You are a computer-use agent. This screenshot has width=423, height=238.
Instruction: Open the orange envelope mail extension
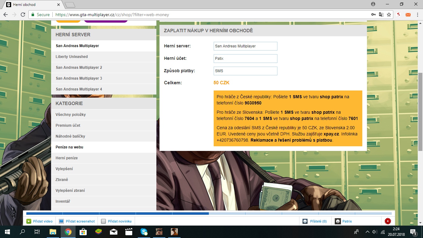(x=408, y=15)
